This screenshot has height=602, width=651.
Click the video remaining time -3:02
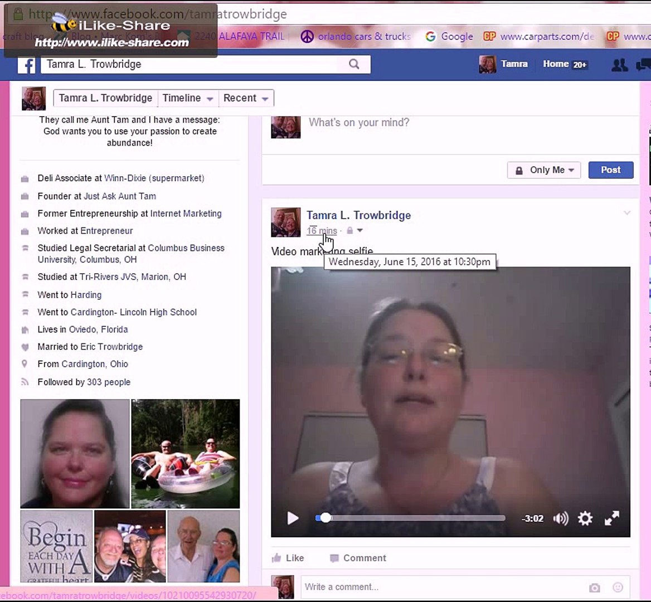532,518
